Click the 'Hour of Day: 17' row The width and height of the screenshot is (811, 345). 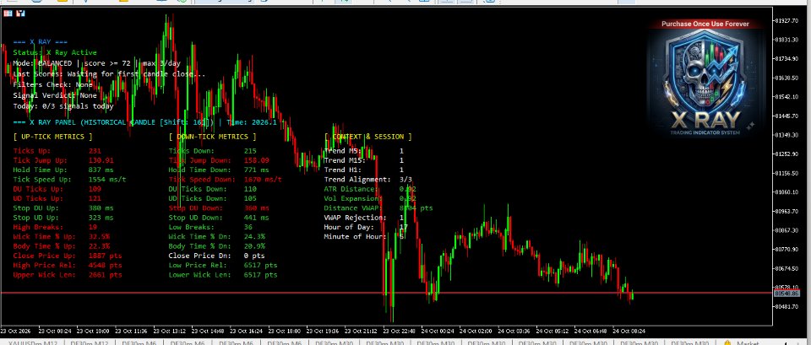(x=366, y=227)
